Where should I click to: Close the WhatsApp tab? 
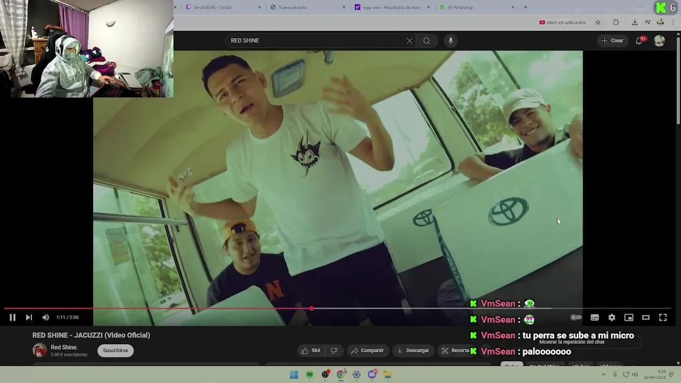(513, 7)
